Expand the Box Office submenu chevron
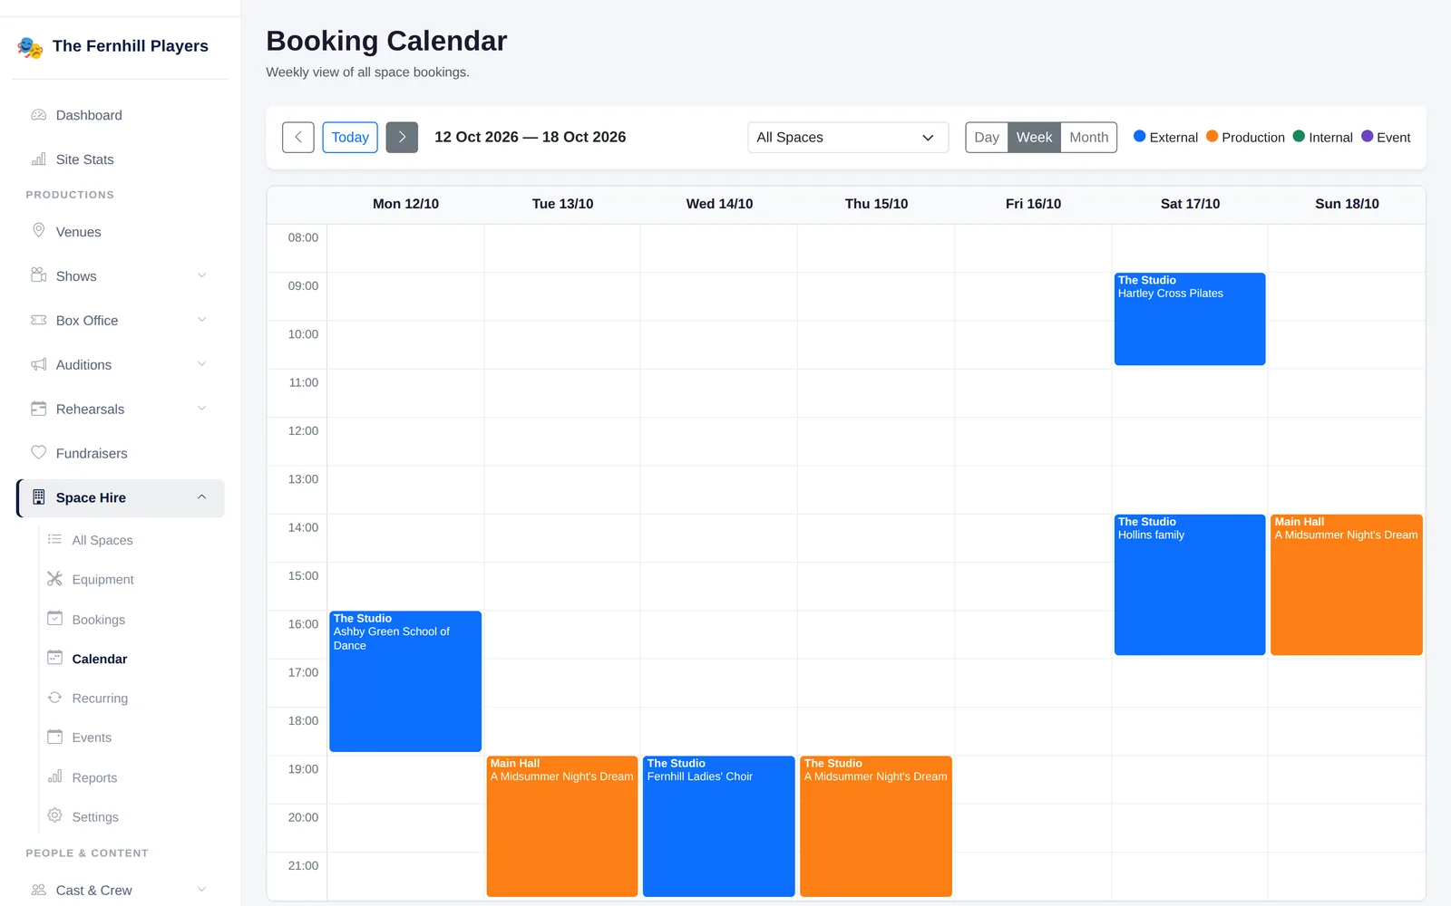The image size is (1451, 906). pyautogui.click(x=202, y=320)
